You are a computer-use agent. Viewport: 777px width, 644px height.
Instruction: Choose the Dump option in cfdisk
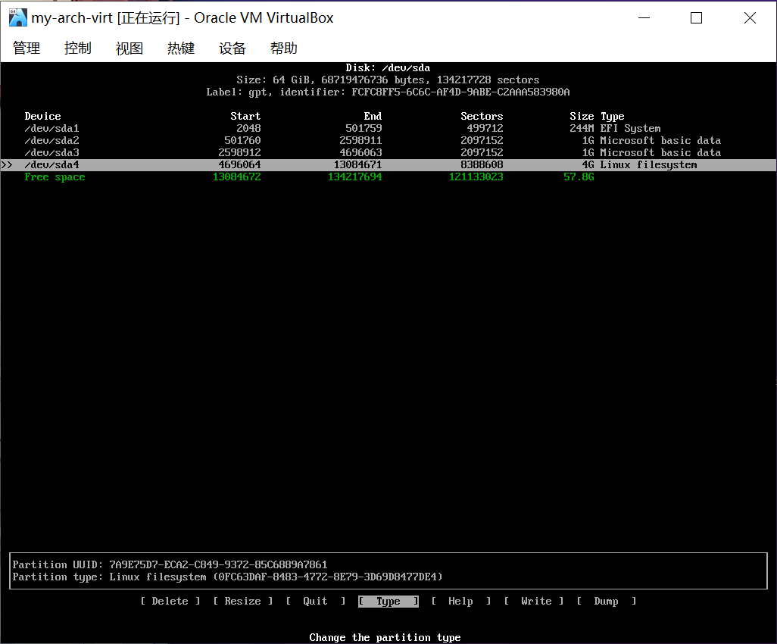point(606,602)
